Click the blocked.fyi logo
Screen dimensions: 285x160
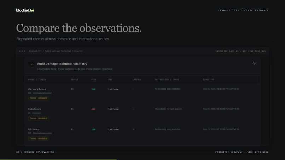click(x=25, y=10)
